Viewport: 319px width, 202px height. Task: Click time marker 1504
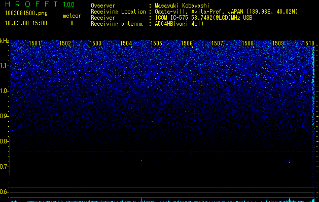pos(126,43)
